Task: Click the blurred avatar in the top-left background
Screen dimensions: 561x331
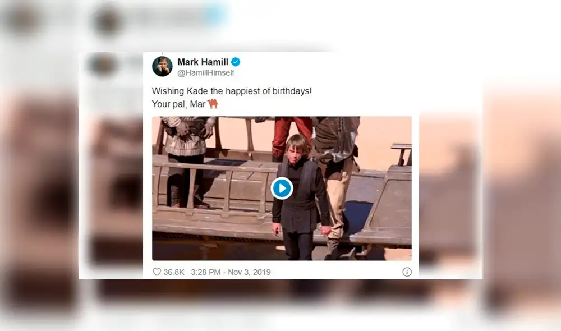Action: 22,20
